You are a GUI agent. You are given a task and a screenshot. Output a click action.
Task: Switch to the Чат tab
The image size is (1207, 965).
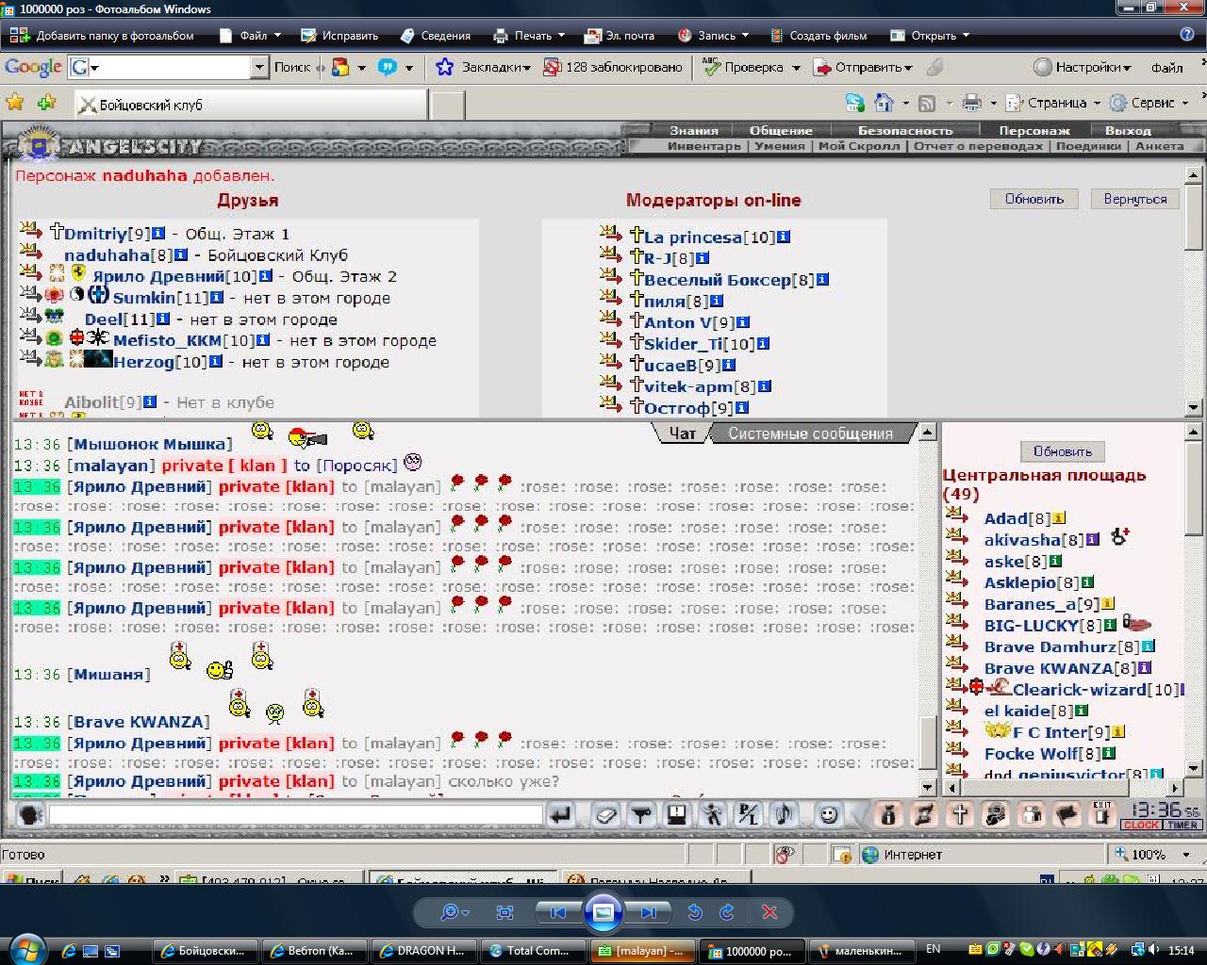click(683, 433)
